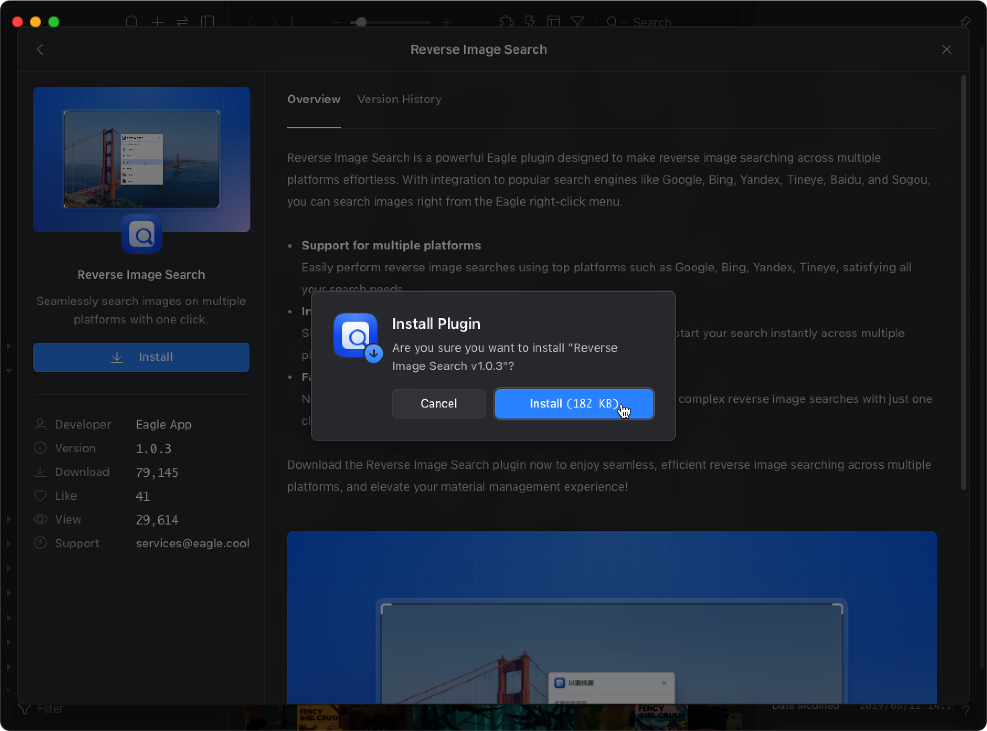Click the Reverse Image Search plugin icon
This screenshot has width=987, height=731.
pyautogui.click(x=142, y=235)
